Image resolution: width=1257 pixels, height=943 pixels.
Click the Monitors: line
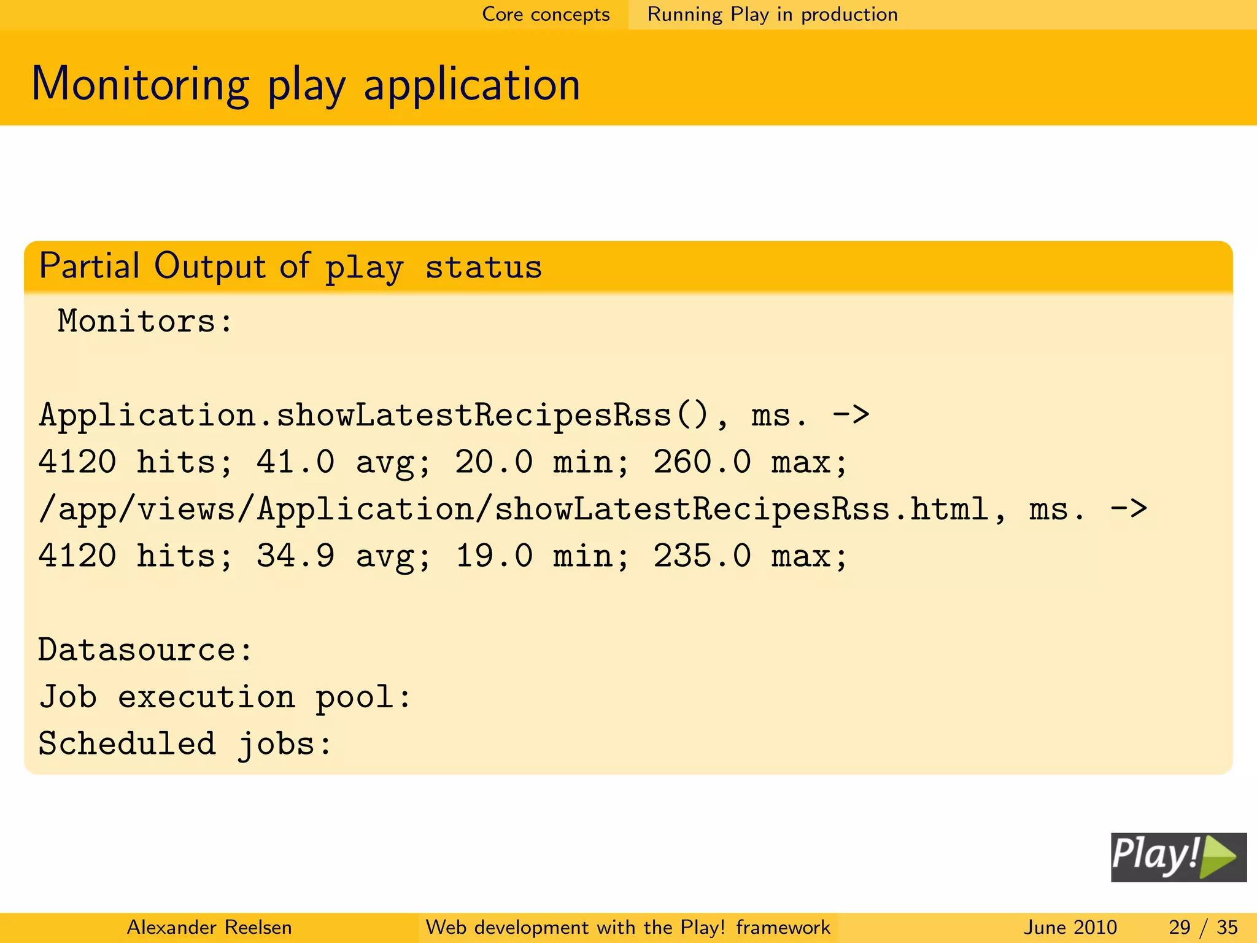pos(145,321)
